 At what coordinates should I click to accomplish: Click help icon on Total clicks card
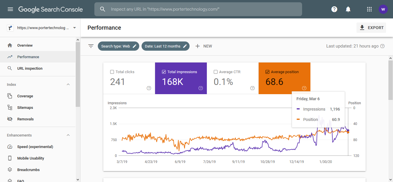click(149, 88)
